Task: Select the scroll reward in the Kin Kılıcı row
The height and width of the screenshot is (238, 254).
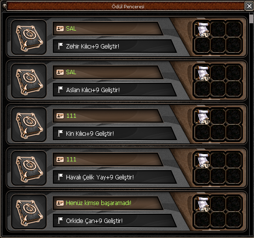Action: pyautogui.click(x=202, y=116)
